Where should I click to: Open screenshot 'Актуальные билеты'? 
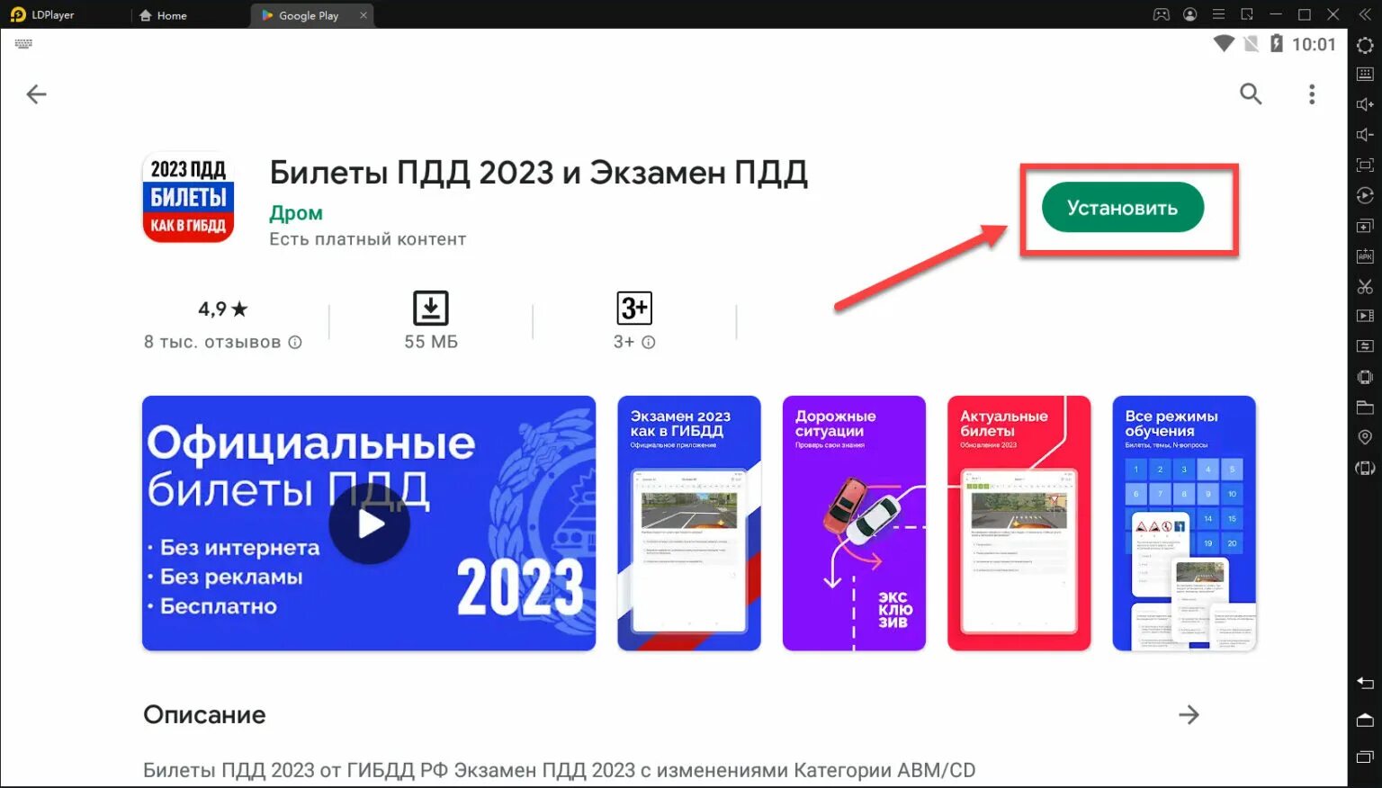1019,523
